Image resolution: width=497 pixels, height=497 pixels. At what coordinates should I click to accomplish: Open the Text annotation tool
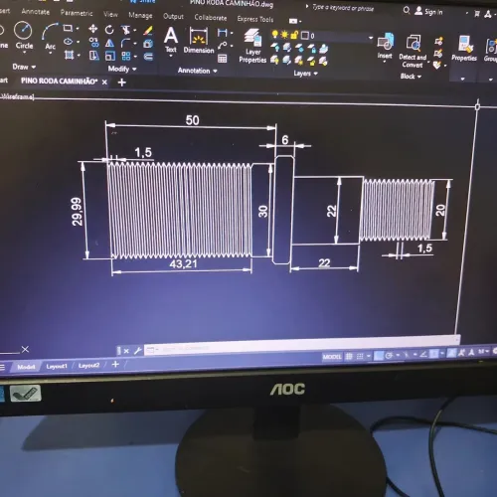click(171, 40)
